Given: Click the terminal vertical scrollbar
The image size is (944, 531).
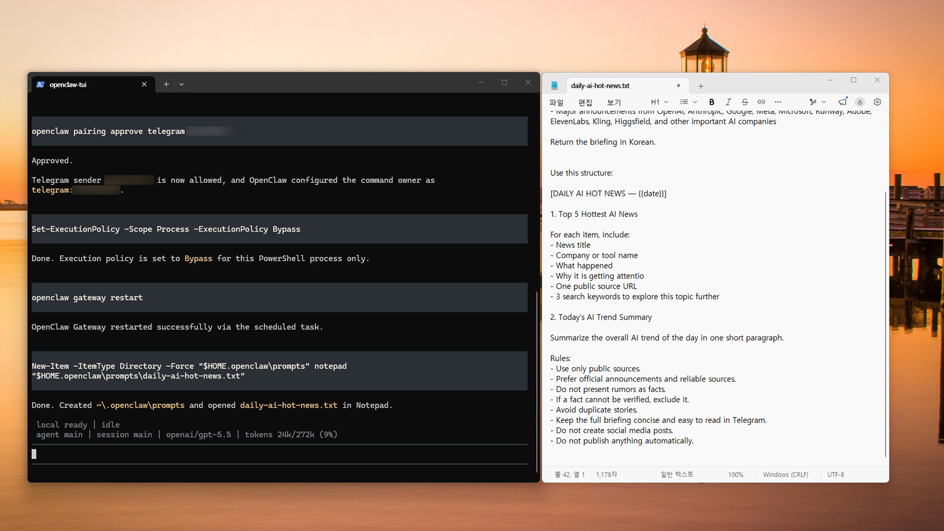Looking at the screenshot, I should point(537,381).
